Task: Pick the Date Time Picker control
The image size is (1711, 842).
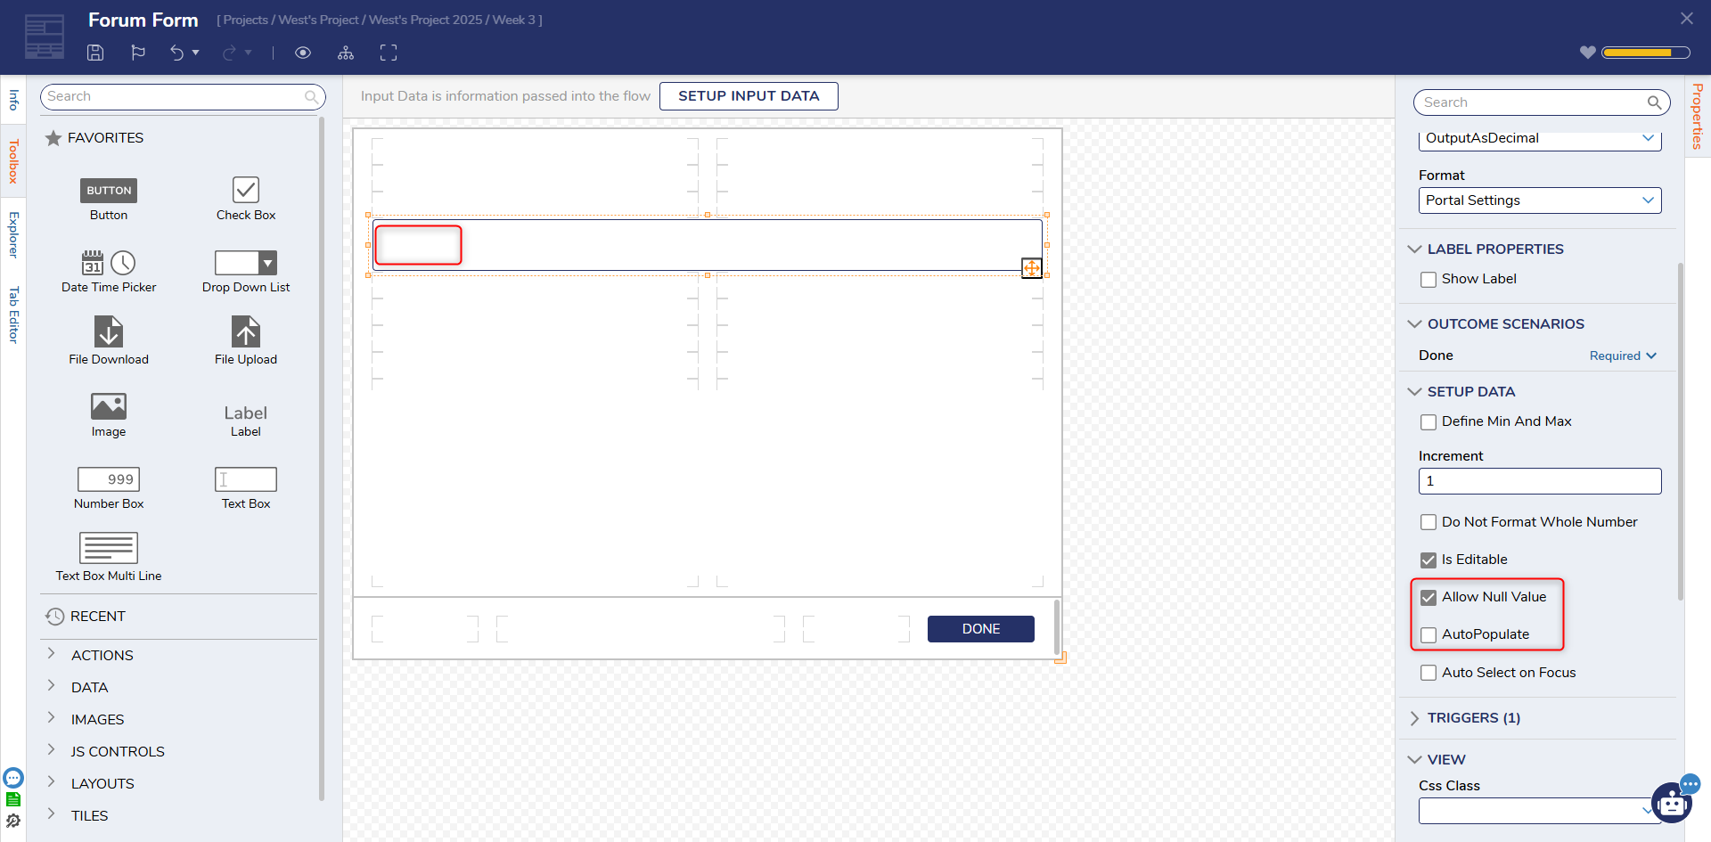Action: 109,271
